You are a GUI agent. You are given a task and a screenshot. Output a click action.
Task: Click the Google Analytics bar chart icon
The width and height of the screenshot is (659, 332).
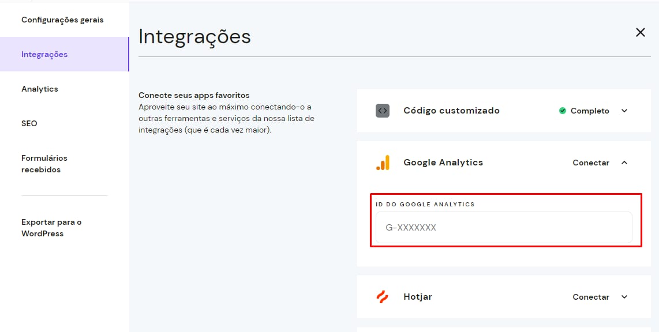tap(383, 163)
